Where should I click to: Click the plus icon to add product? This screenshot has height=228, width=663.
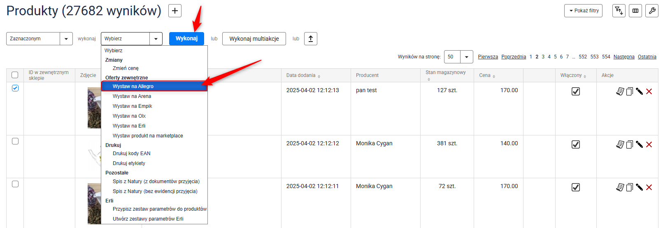pos(175,11)
